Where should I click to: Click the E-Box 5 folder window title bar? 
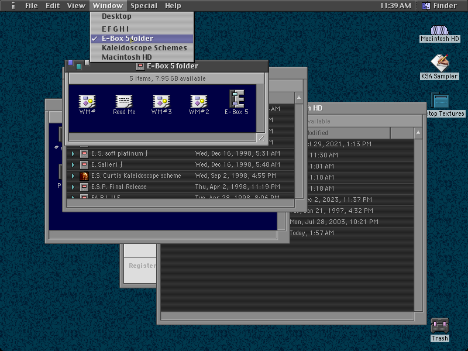point(167,66)
